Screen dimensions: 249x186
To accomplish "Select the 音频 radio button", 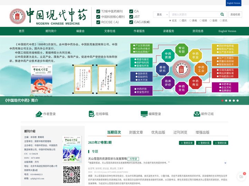I will [211, 21].
